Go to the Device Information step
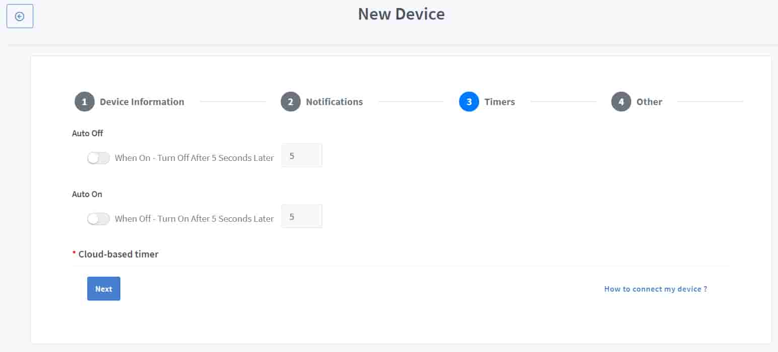The width and height of the screenshot is (778, 352). pos(142,102)
